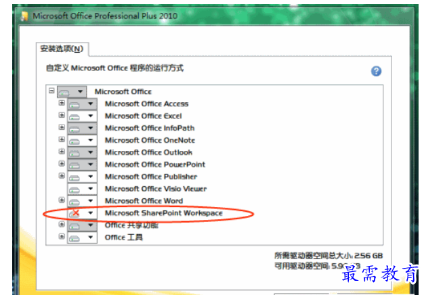This screenshot has width=424, height=295.
Task: Click the drive icon beside Office 工具
Action: coord(75,239)
